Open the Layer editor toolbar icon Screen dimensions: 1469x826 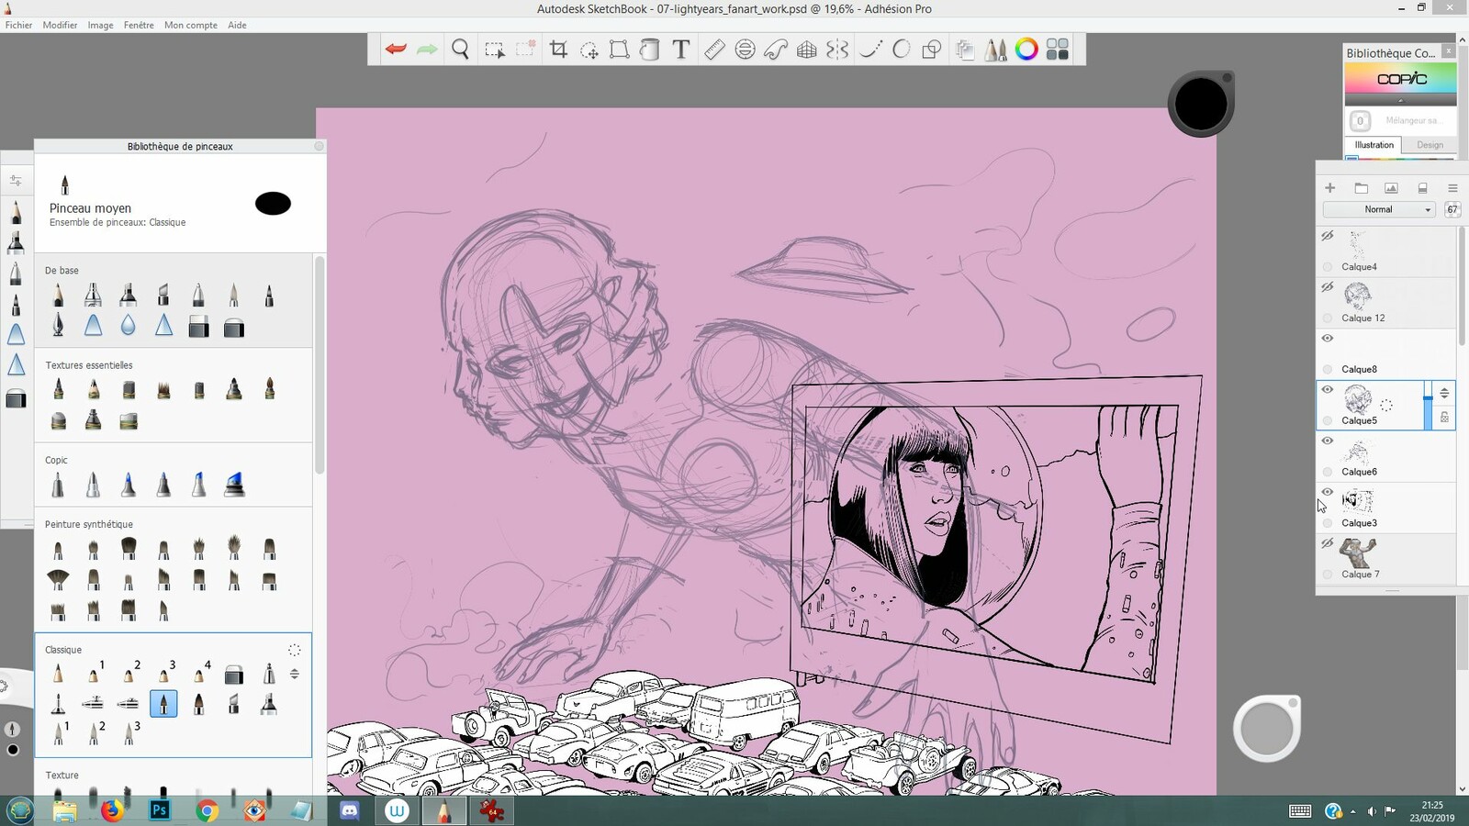click(964, 50)
